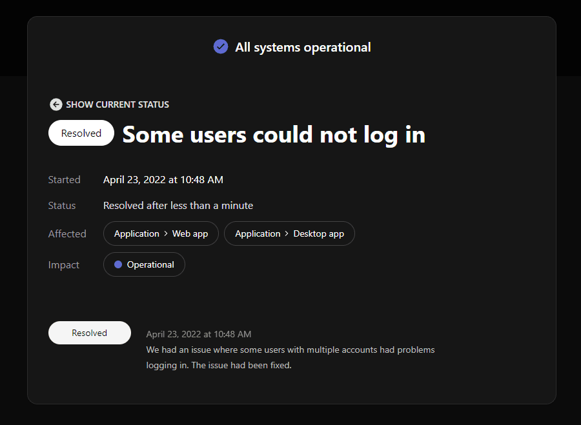The image size is (581, 425).
Task: Click the Operational impact badge
Action: 144,264
